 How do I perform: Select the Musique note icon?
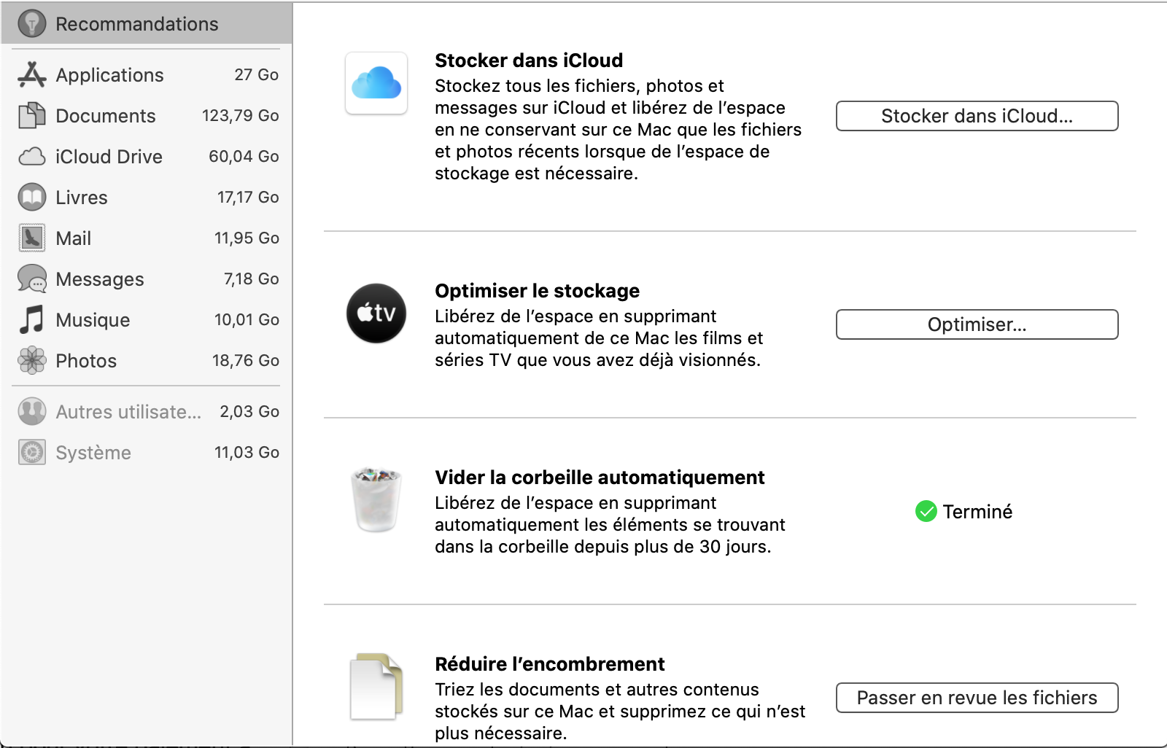(31, 319)
